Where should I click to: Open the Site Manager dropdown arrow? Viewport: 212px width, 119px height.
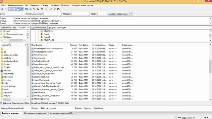pyautogui.click(x=5, y=9)
